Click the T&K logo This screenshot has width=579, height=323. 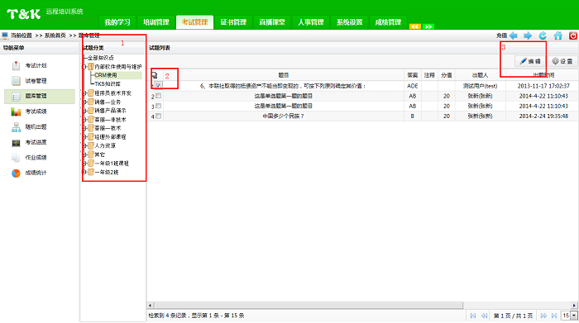click(x=24, y=14)
